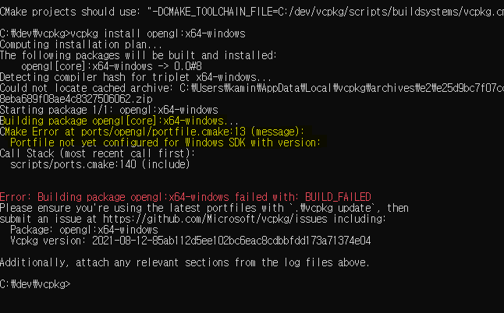Click the 'Call Stack (most recent call first)' line
504x313 pixels.
tap(98, 153)
